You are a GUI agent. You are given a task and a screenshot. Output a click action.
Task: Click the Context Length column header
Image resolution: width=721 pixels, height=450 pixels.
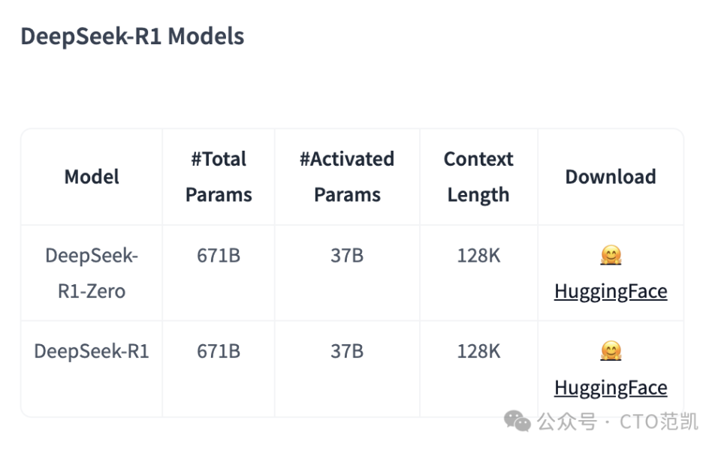(478, 177)
